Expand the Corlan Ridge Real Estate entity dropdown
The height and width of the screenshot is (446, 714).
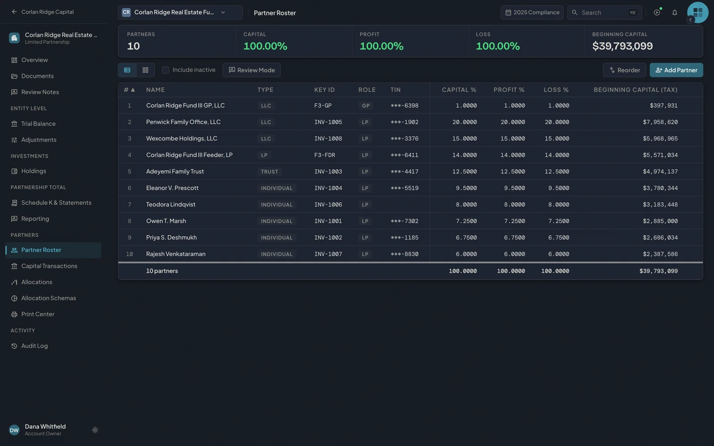pyautogui.click(x=180, y=12)
